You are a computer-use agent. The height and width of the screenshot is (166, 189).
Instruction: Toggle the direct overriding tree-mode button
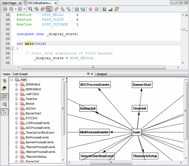pyautogui.click(x=5, y=112)
